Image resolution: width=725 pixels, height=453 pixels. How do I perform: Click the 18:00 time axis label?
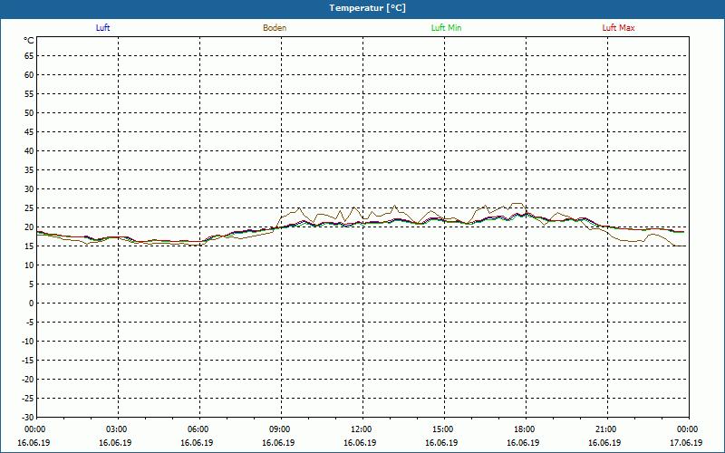click(527, 429)
